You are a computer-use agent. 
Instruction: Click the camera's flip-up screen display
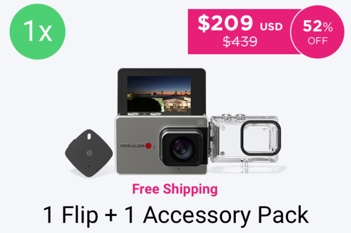pyautogui.click(x=159, y=94)
